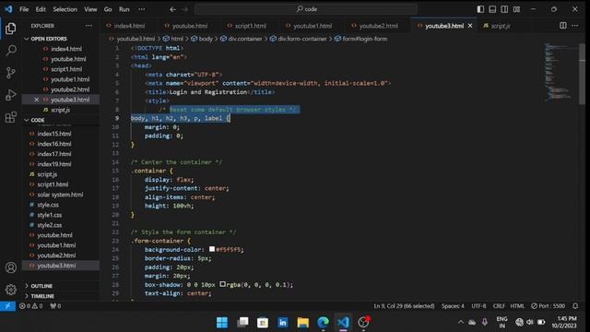
Task: Click the remote window indicator in status bar
Action: (x=7, y=306)
